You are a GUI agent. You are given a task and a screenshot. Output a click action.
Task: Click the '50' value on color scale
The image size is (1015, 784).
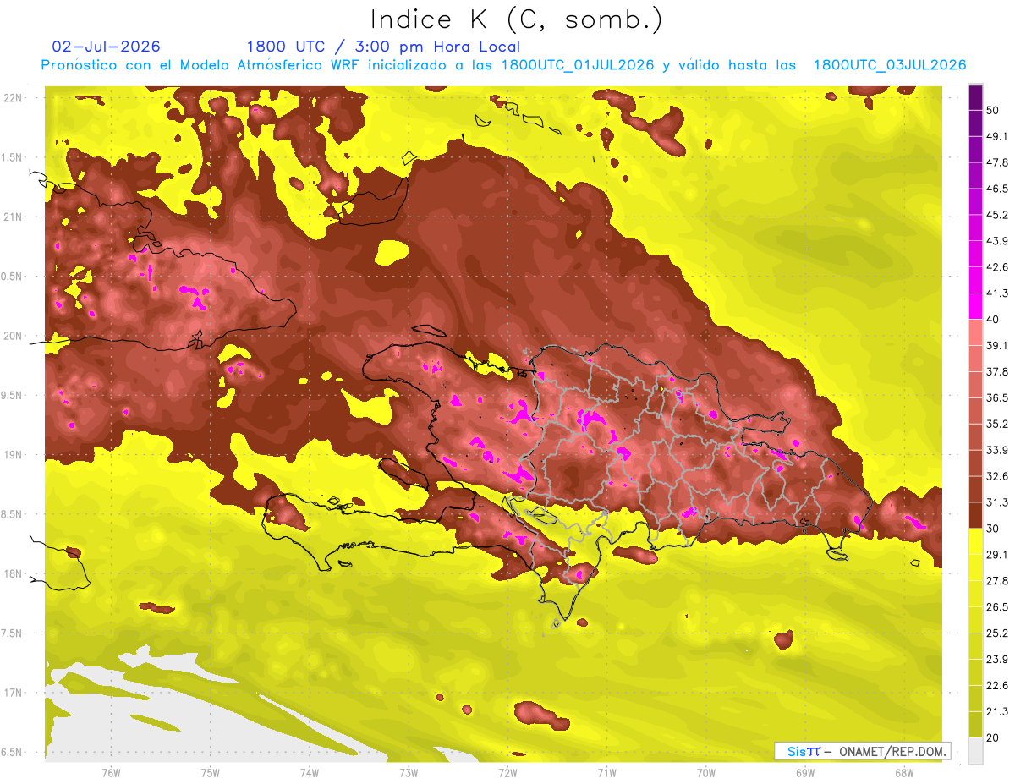pyautogui.click(x=994, y=110)
